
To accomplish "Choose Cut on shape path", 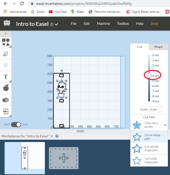I will click(149, 137).
